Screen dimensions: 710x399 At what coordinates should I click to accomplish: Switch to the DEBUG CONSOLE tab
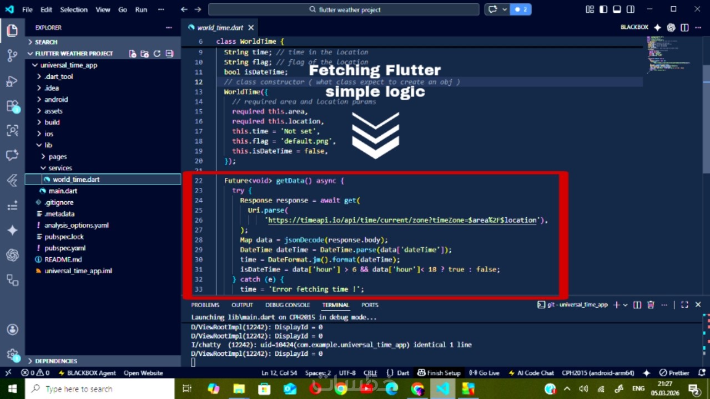coord(288,305)
